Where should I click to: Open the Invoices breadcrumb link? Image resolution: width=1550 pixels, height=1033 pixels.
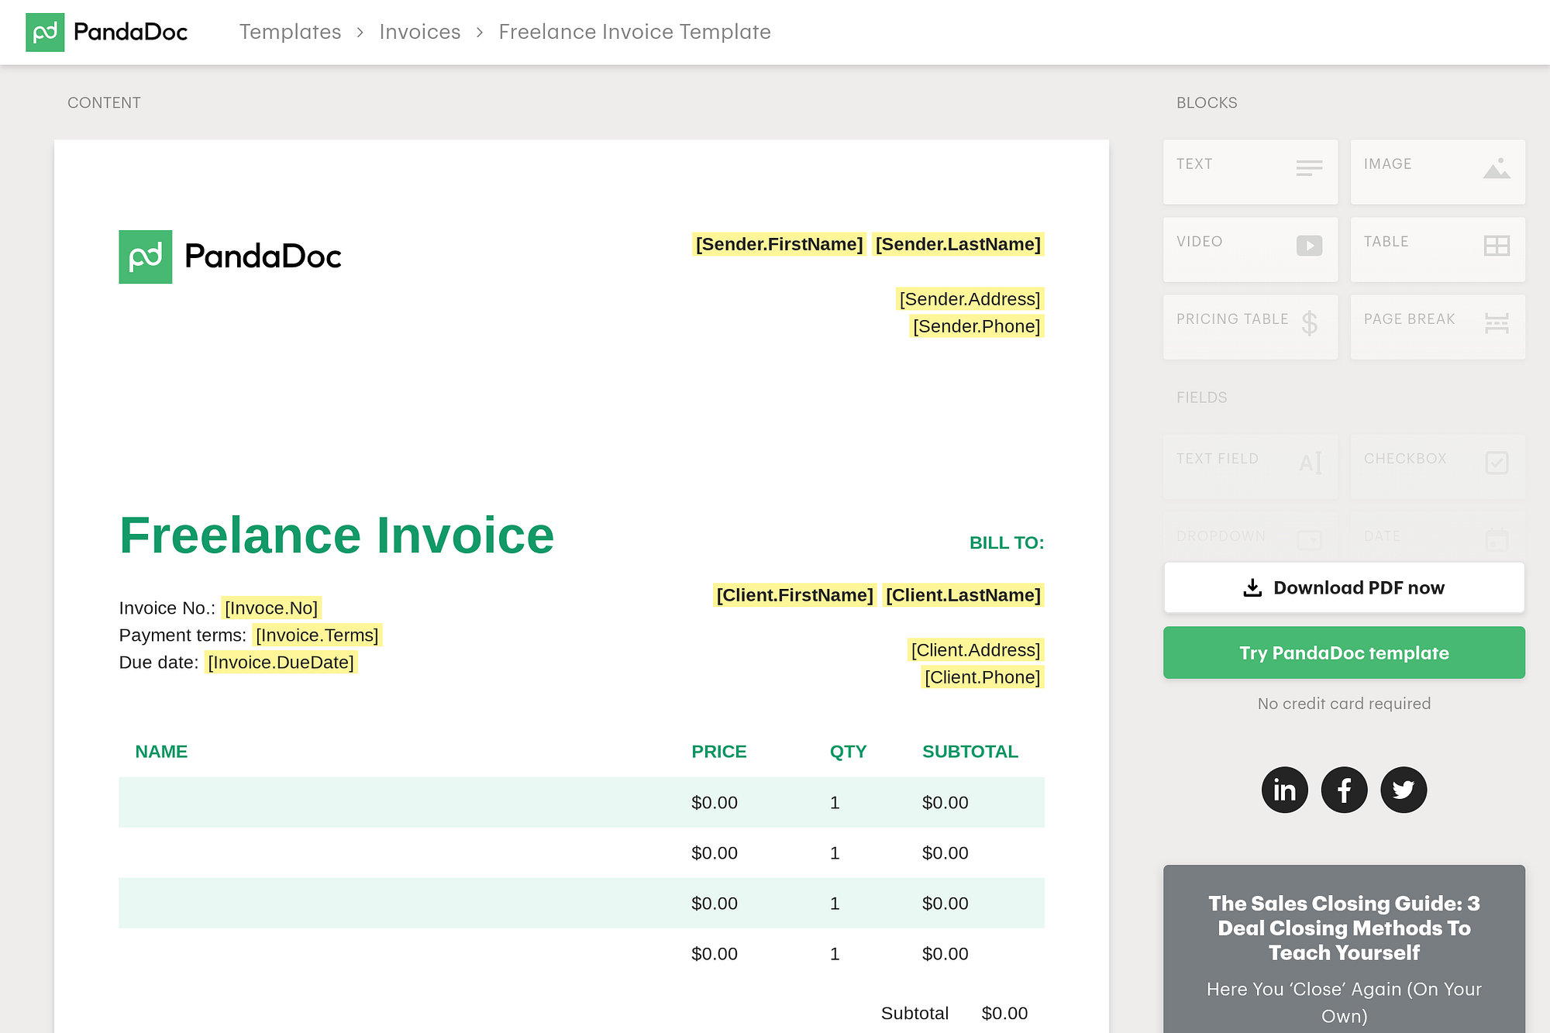(420, 32)
